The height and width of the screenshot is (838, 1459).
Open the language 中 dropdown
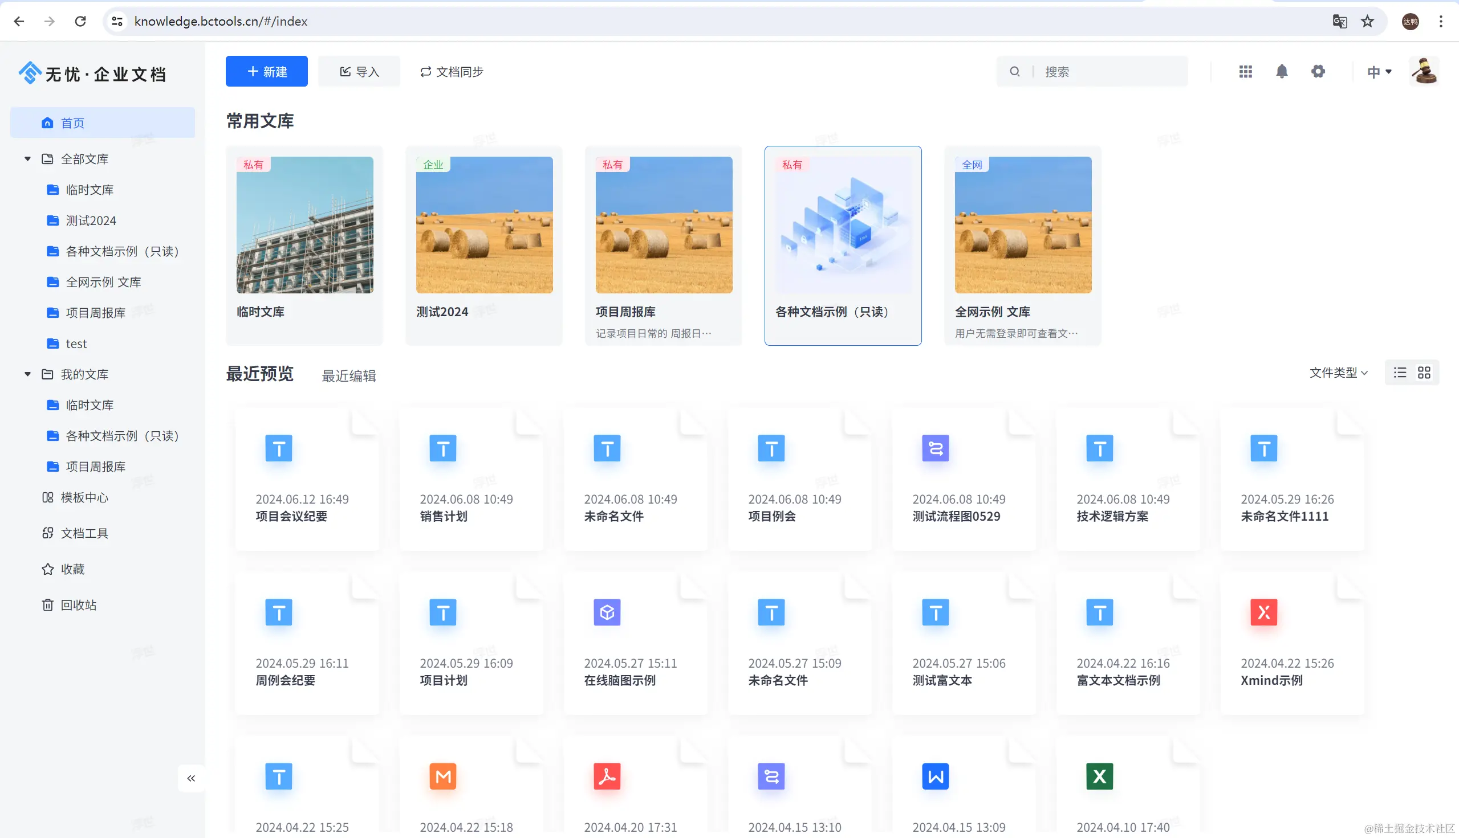coord(1379,71)
